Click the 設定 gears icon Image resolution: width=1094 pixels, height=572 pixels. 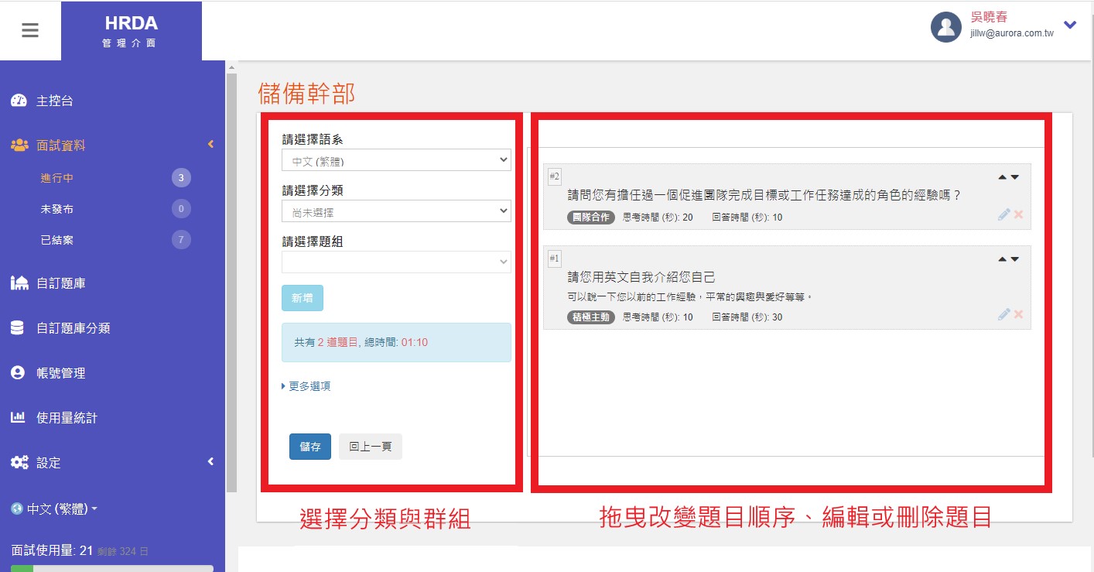tap(19, 463)
